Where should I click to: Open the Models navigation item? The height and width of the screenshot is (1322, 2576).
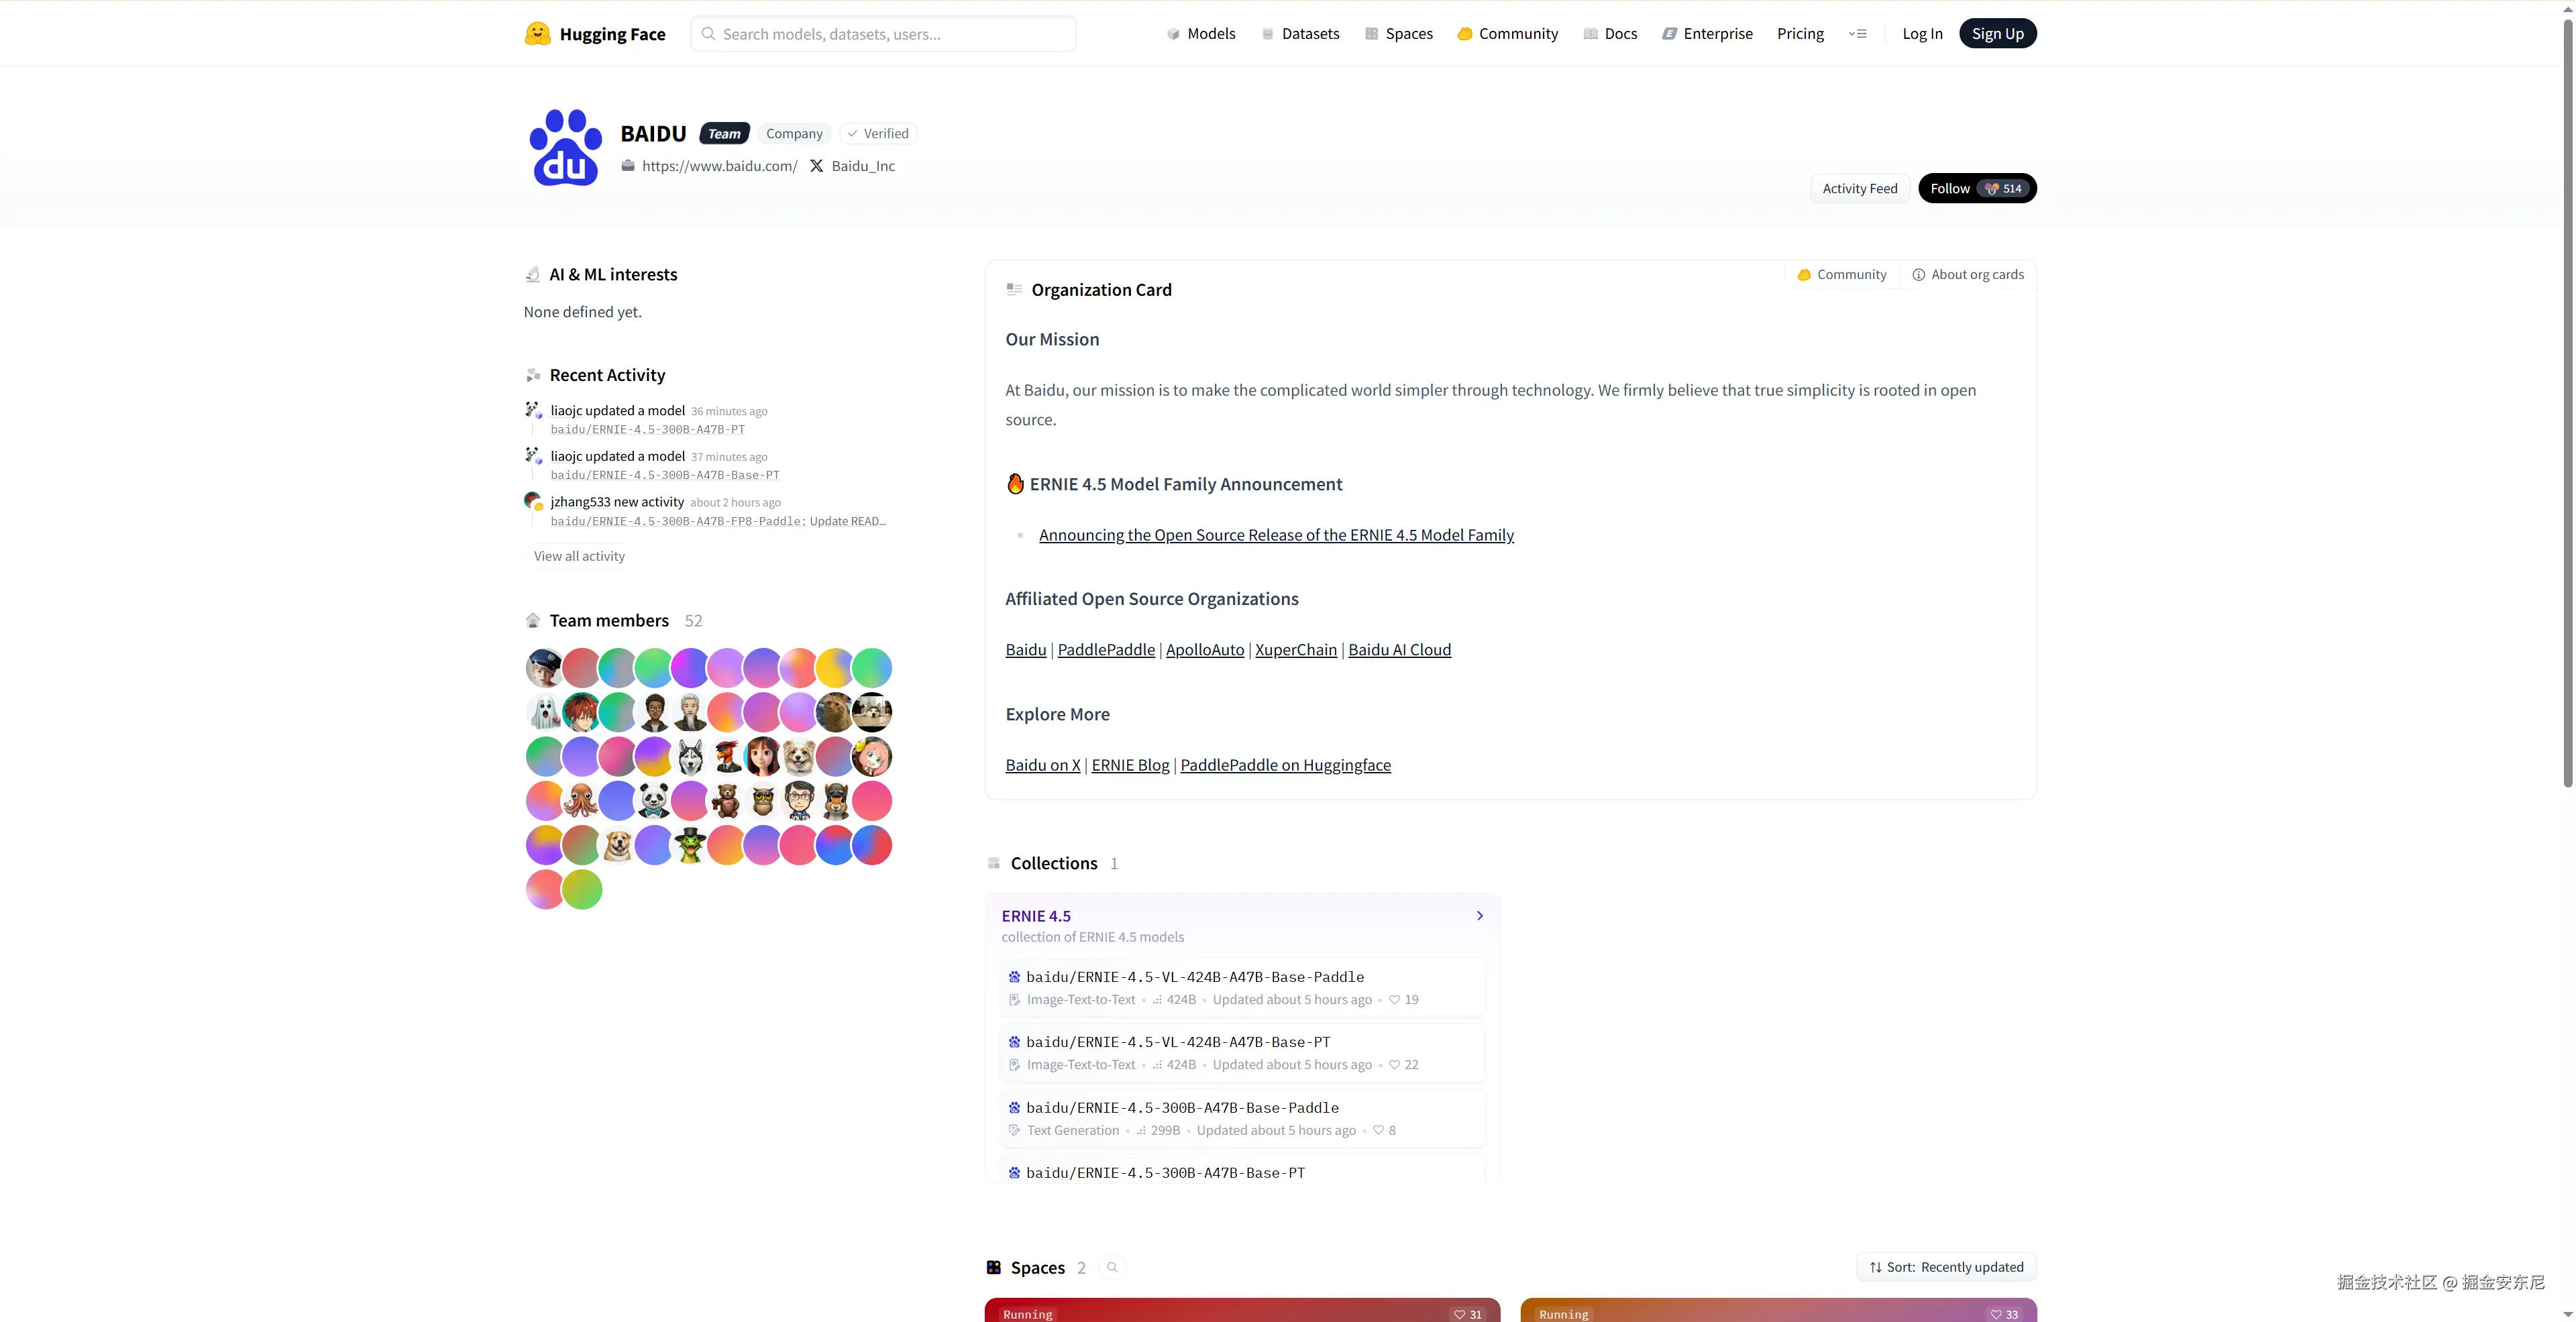(1201, 34)
